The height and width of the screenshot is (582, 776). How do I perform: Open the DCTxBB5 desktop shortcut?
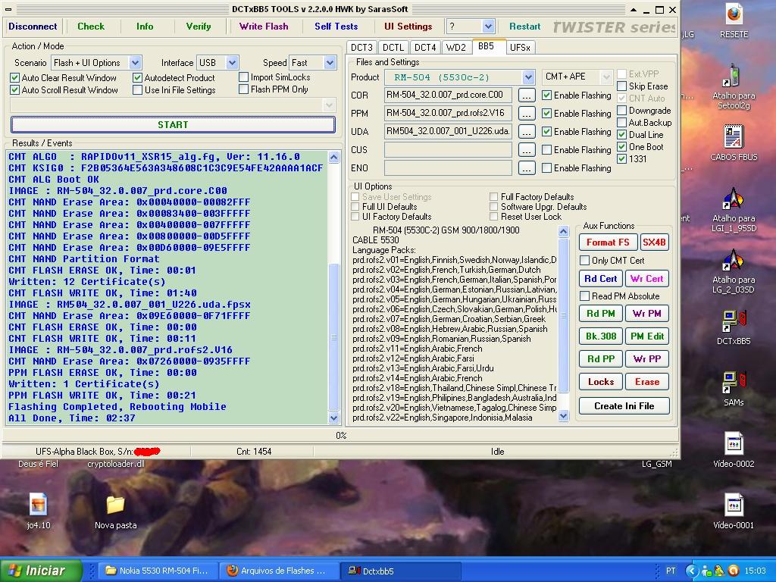pyautogui.click(x=734, y=327)
